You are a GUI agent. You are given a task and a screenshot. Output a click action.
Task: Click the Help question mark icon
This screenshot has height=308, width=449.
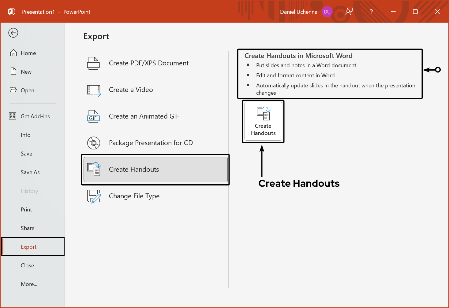pyautogui.click(x=371, y=12)
